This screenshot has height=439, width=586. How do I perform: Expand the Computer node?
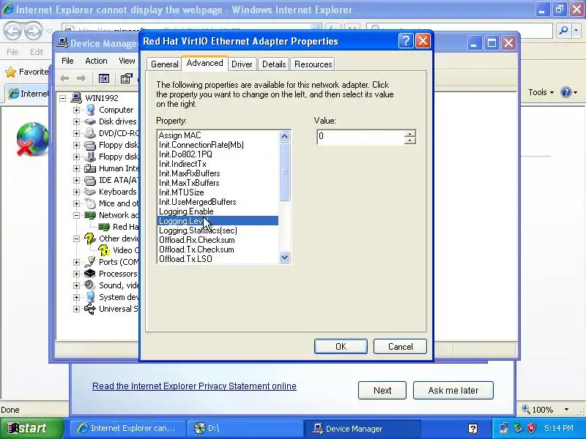click(x=76, y=110)
